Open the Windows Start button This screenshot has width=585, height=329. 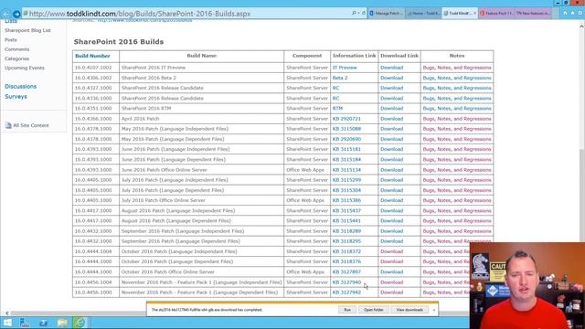(x=7, y=323)
